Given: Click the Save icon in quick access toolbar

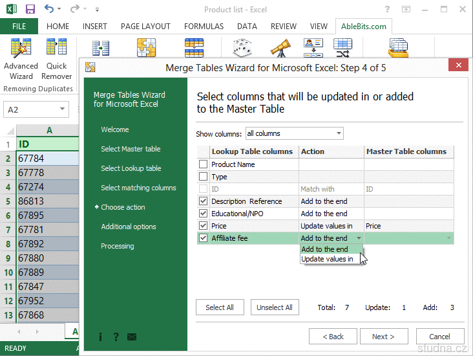Looking at the screenshot, I should point(30,10).
